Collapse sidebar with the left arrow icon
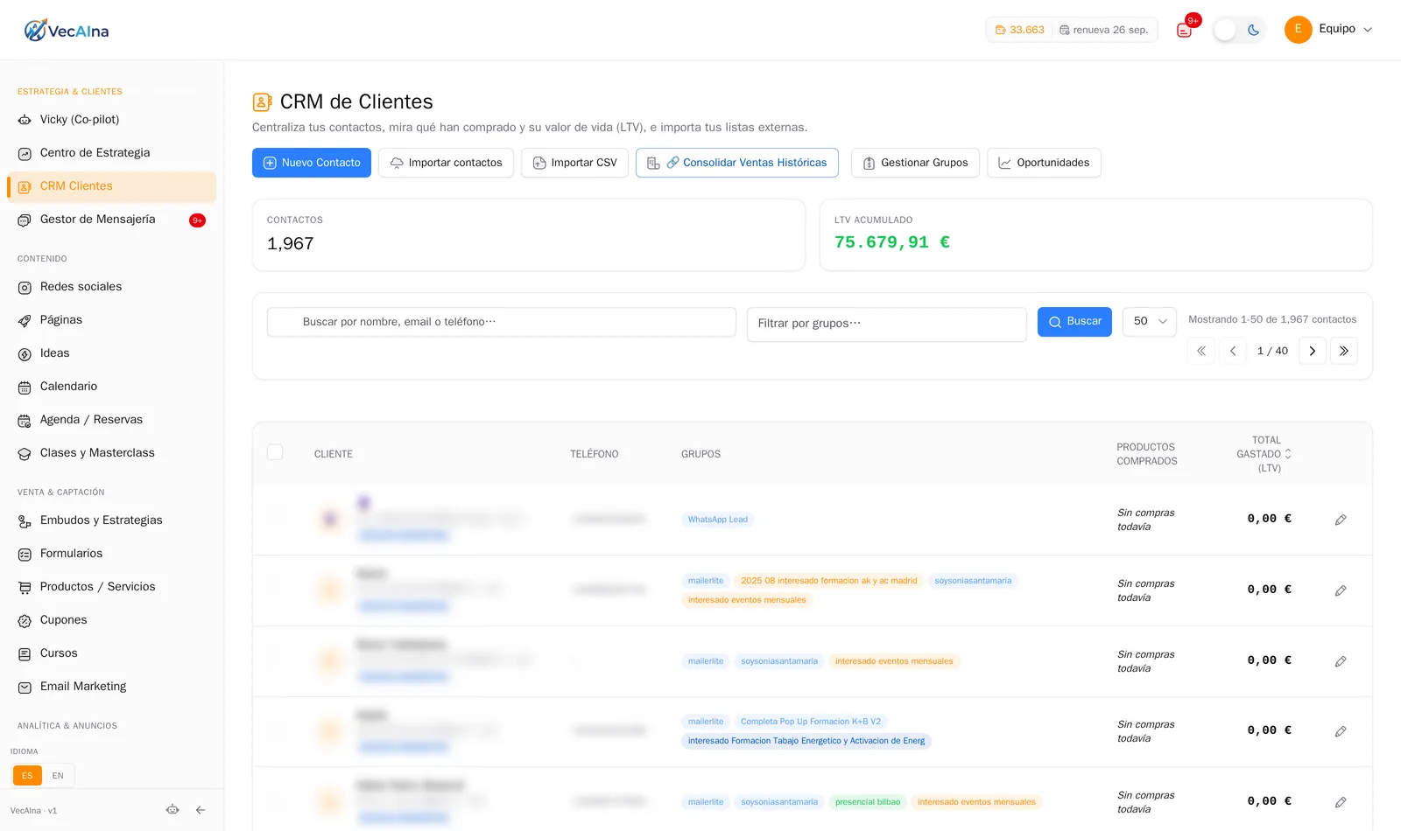This screenshot has height=831, width=1401. point(201,810)
